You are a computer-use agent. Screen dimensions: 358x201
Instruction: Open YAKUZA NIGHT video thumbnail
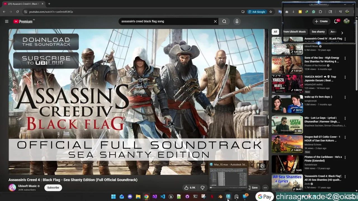click(287, 84)
